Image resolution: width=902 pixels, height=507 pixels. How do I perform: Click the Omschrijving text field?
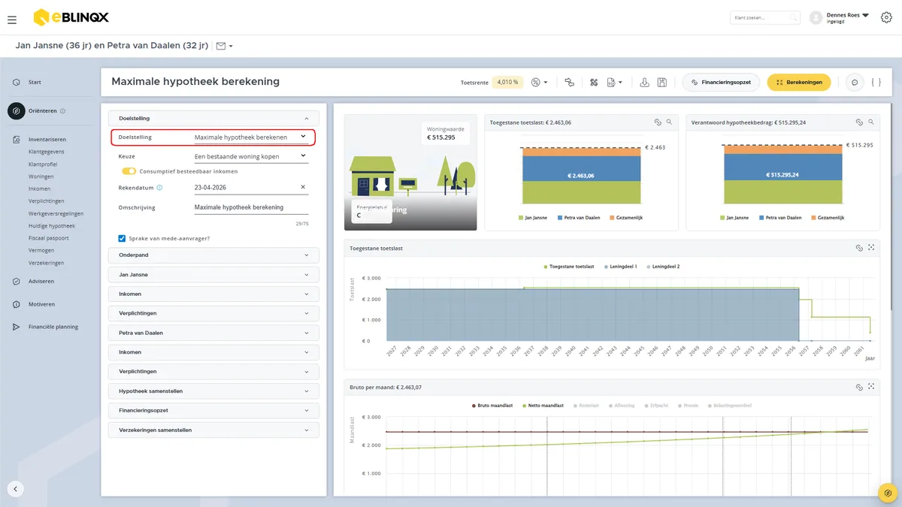click(250, 207)
